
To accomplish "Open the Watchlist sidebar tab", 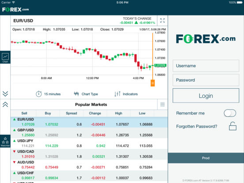I will 5,141.
